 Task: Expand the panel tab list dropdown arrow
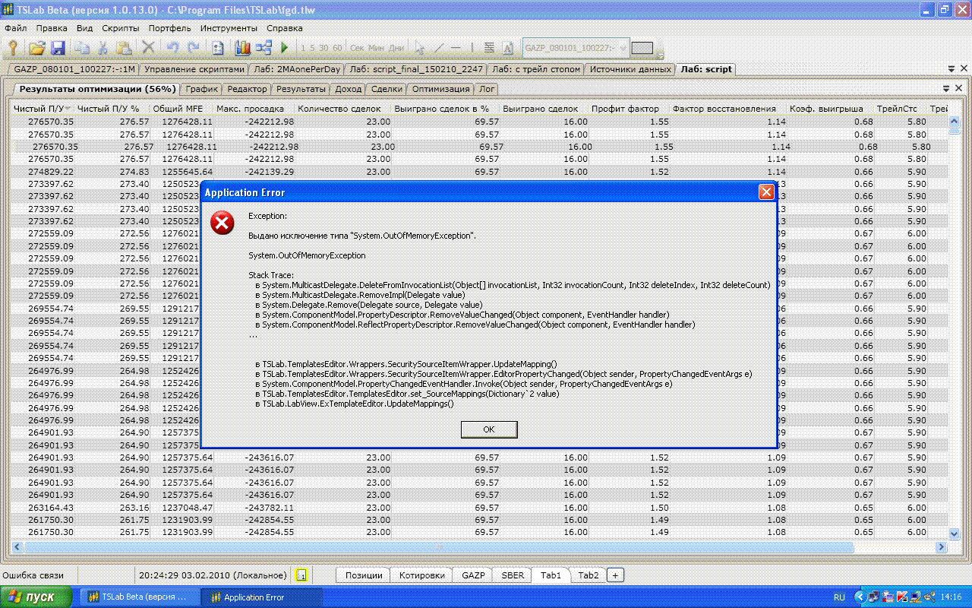click(947, 89)
